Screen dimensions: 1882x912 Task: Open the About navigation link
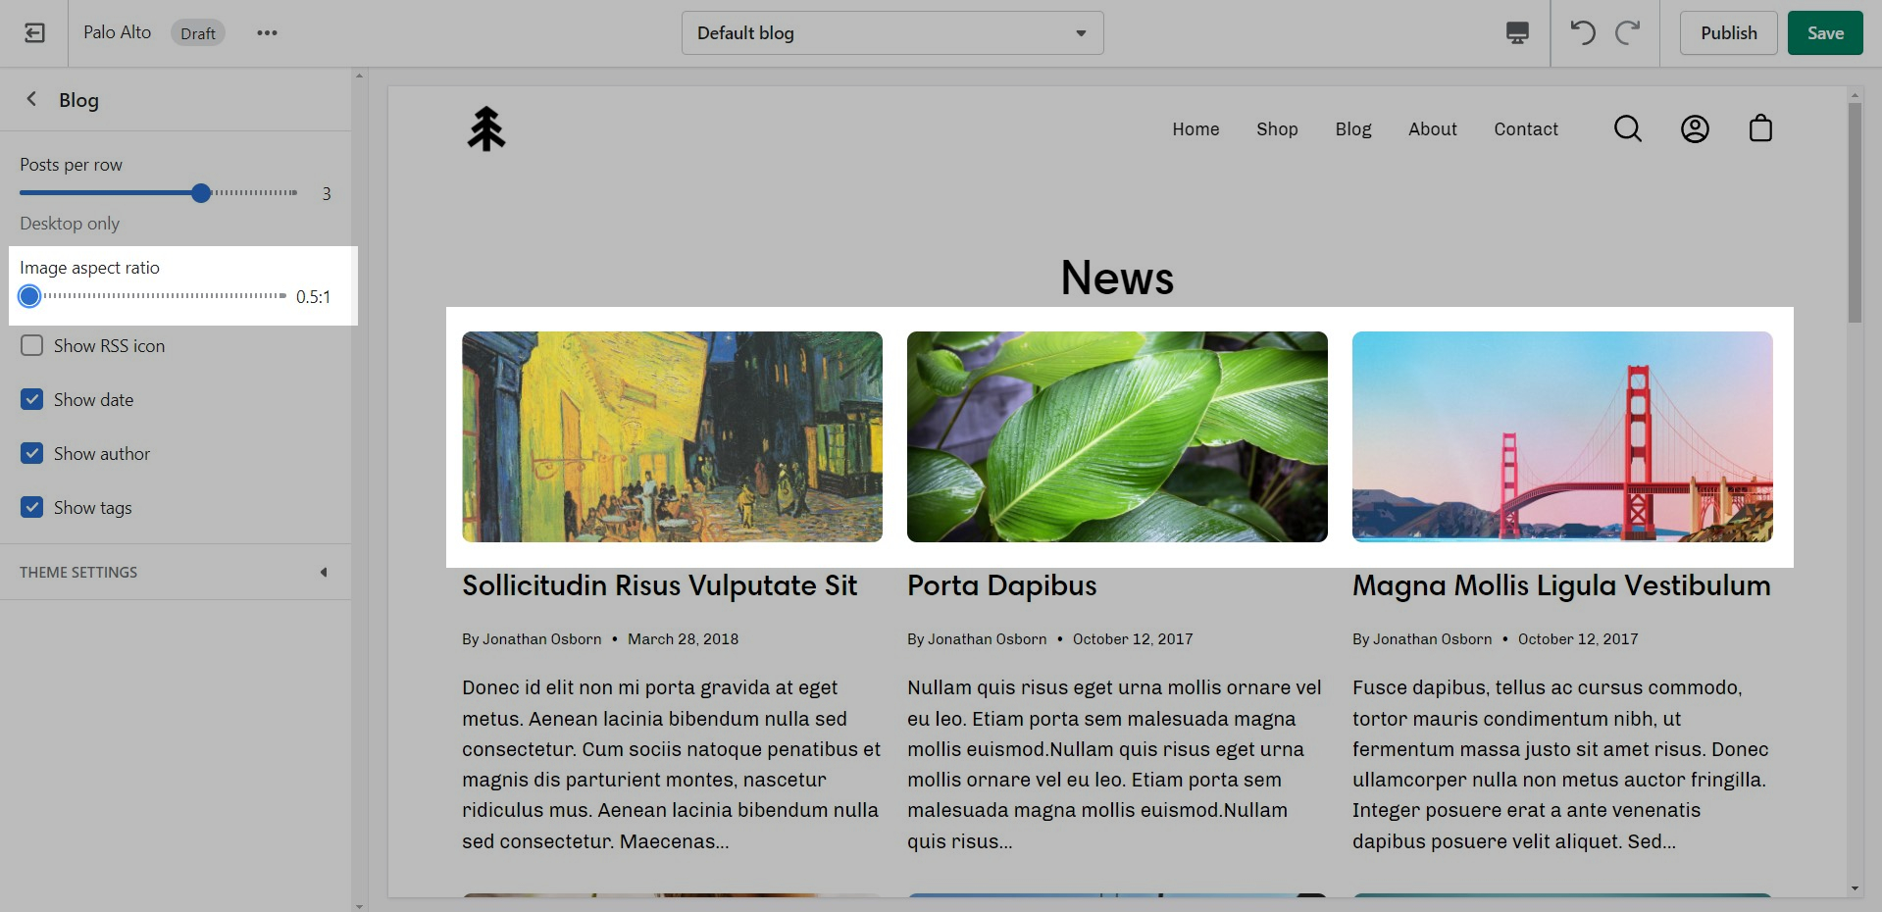point(1432,129)
